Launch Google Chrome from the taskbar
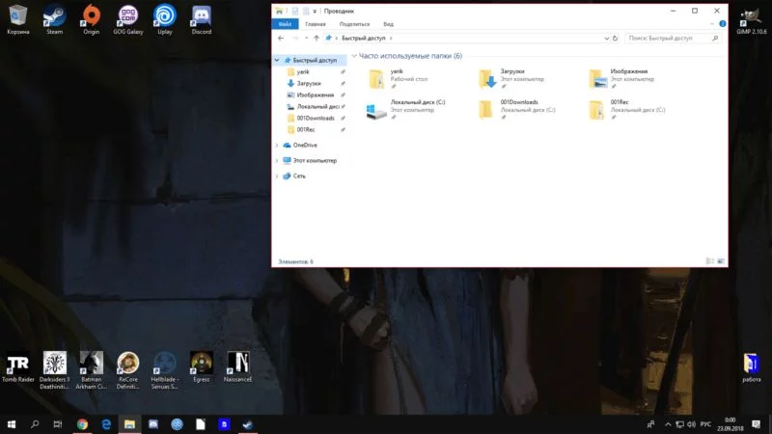The width and height of the screenshot is (772, 434). coord(82,424)
